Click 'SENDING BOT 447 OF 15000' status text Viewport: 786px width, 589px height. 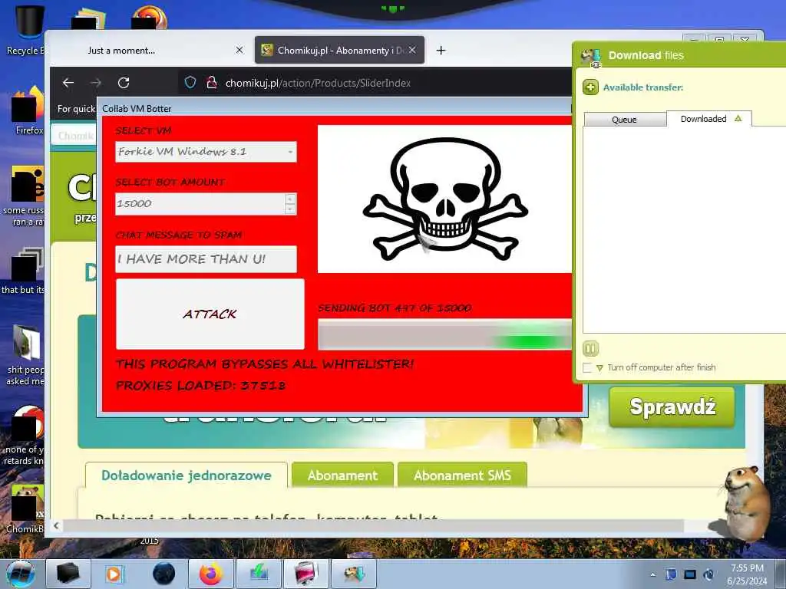pyautogui.click(x=395, y=308)
